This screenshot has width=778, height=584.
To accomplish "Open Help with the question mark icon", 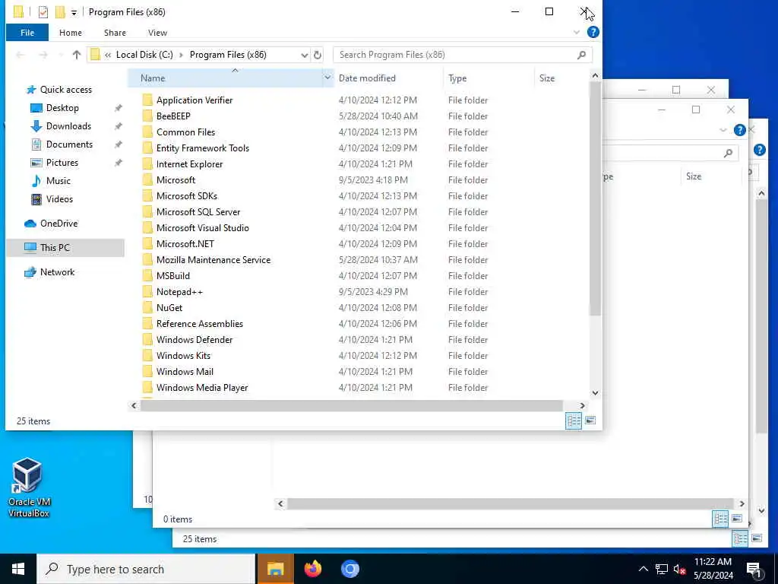I will (x=593, y=32).
